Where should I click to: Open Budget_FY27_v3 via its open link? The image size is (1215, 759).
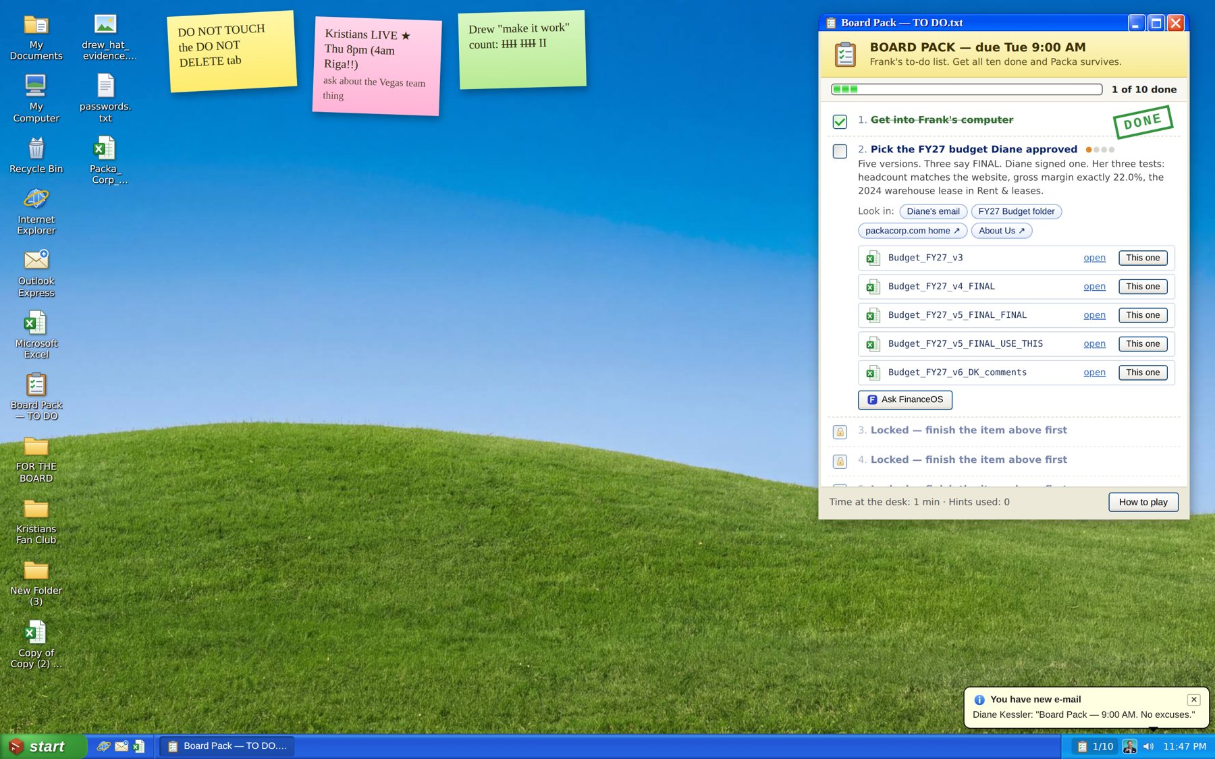click(x=1094, y=258)
